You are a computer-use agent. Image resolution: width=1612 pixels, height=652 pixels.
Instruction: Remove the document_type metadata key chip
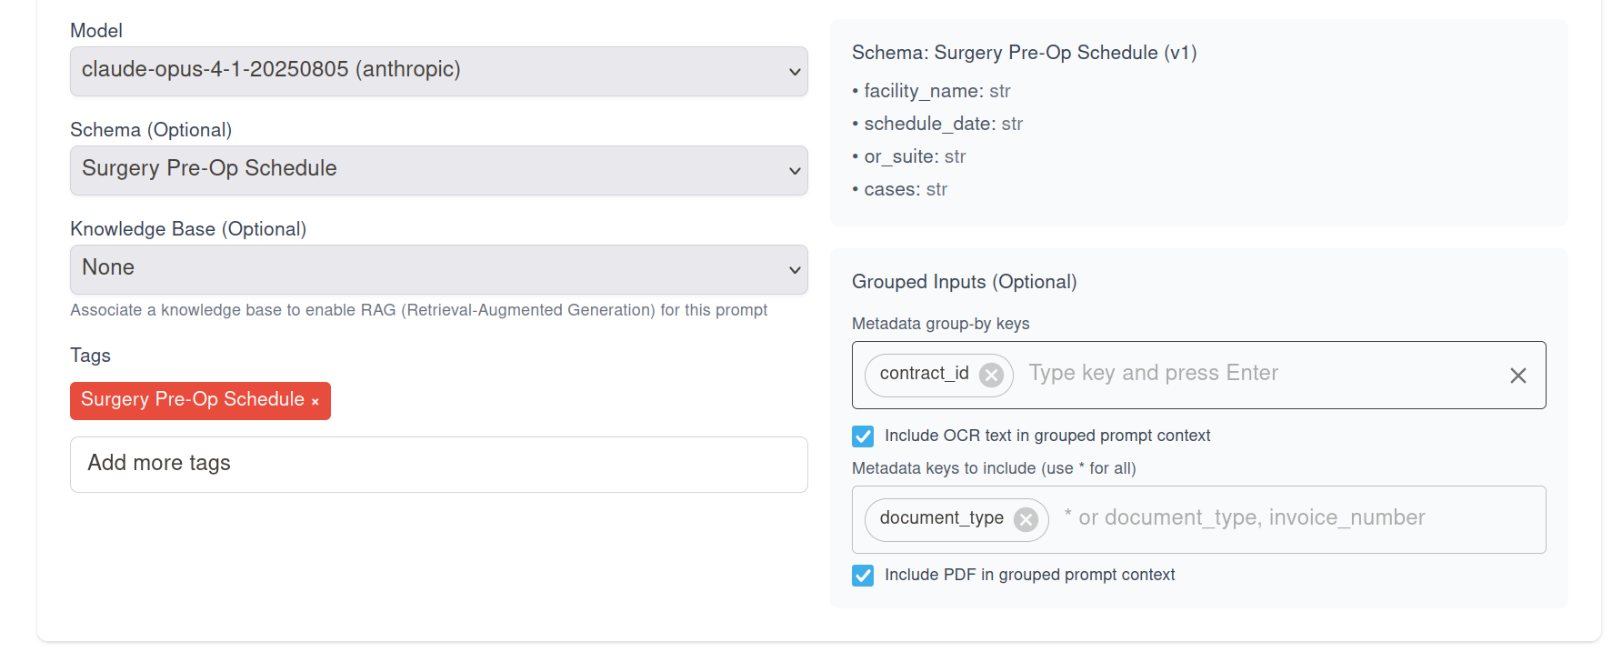point(1026,519)
